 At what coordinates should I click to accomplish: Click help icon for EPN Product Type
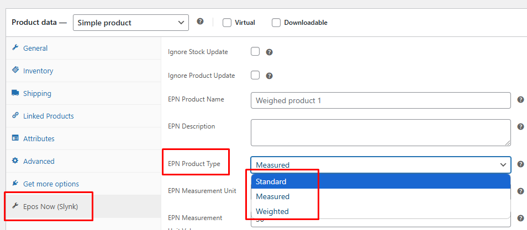[x=520, y=164]
